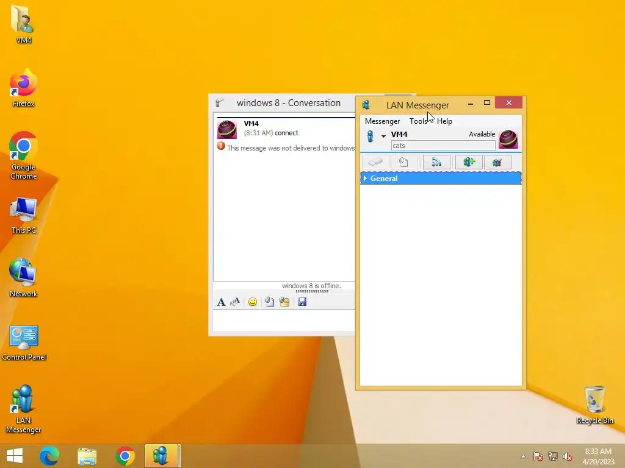The width and height of the screenshot is (625, 468).
Task: Open the This PC desktop icon
Action: pos(24,215)
